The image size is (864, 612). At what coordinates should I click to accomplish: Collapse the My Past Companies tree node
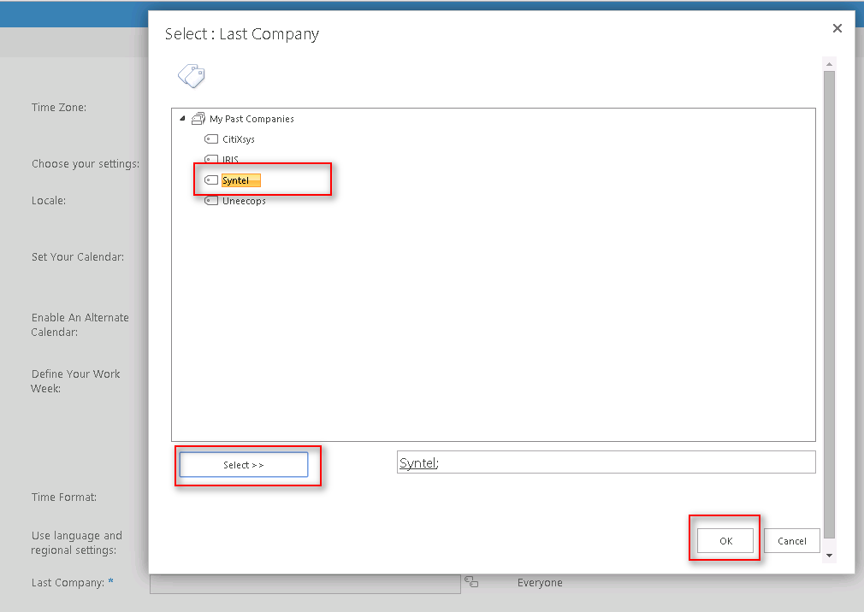[x=182, y=118]
